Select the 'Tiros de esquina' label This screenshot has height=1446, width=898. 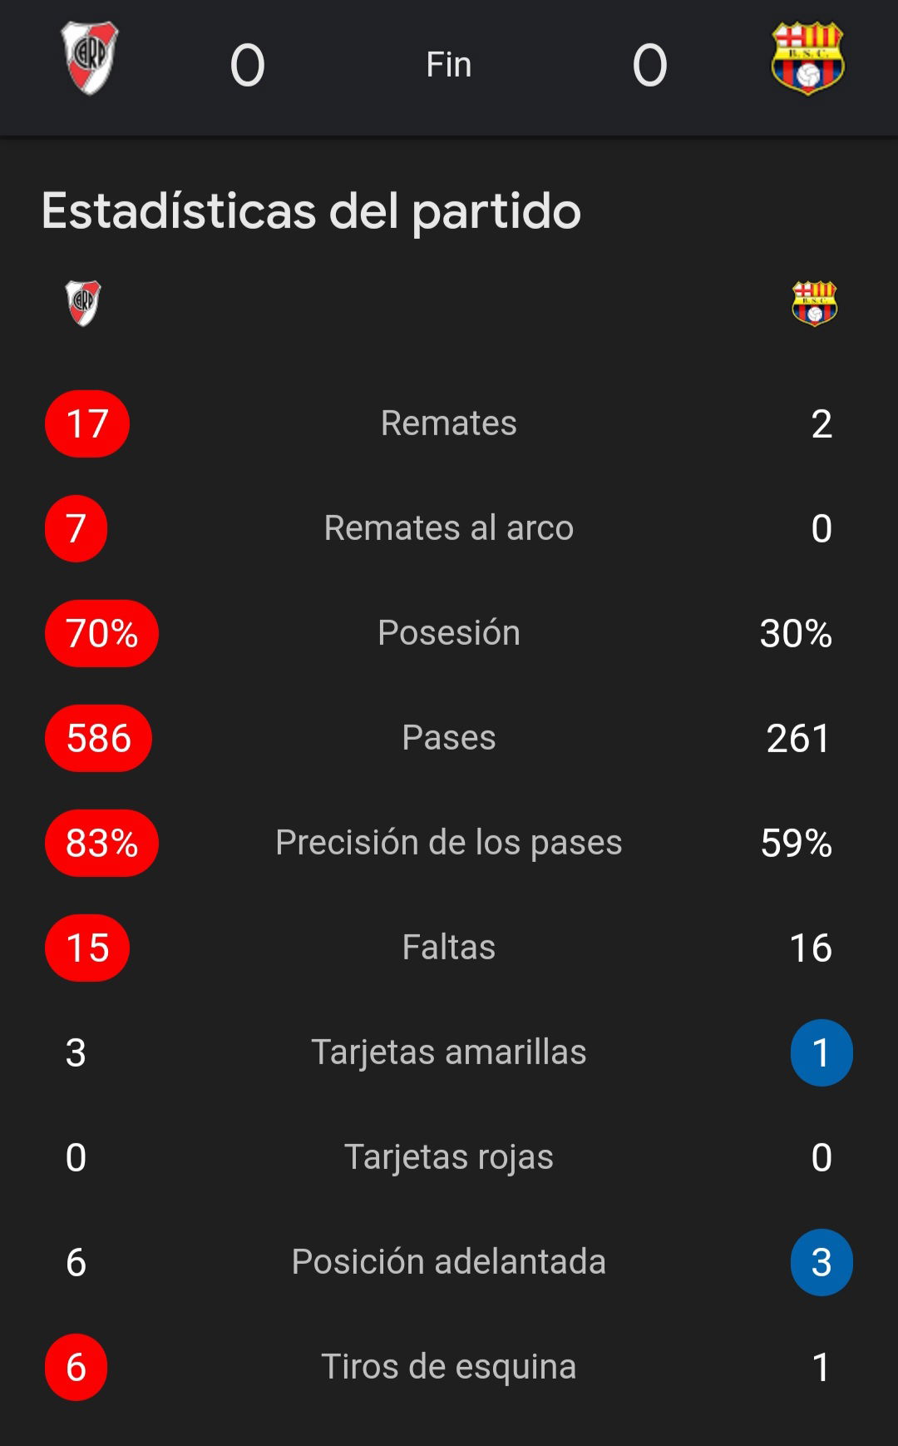449,1367
